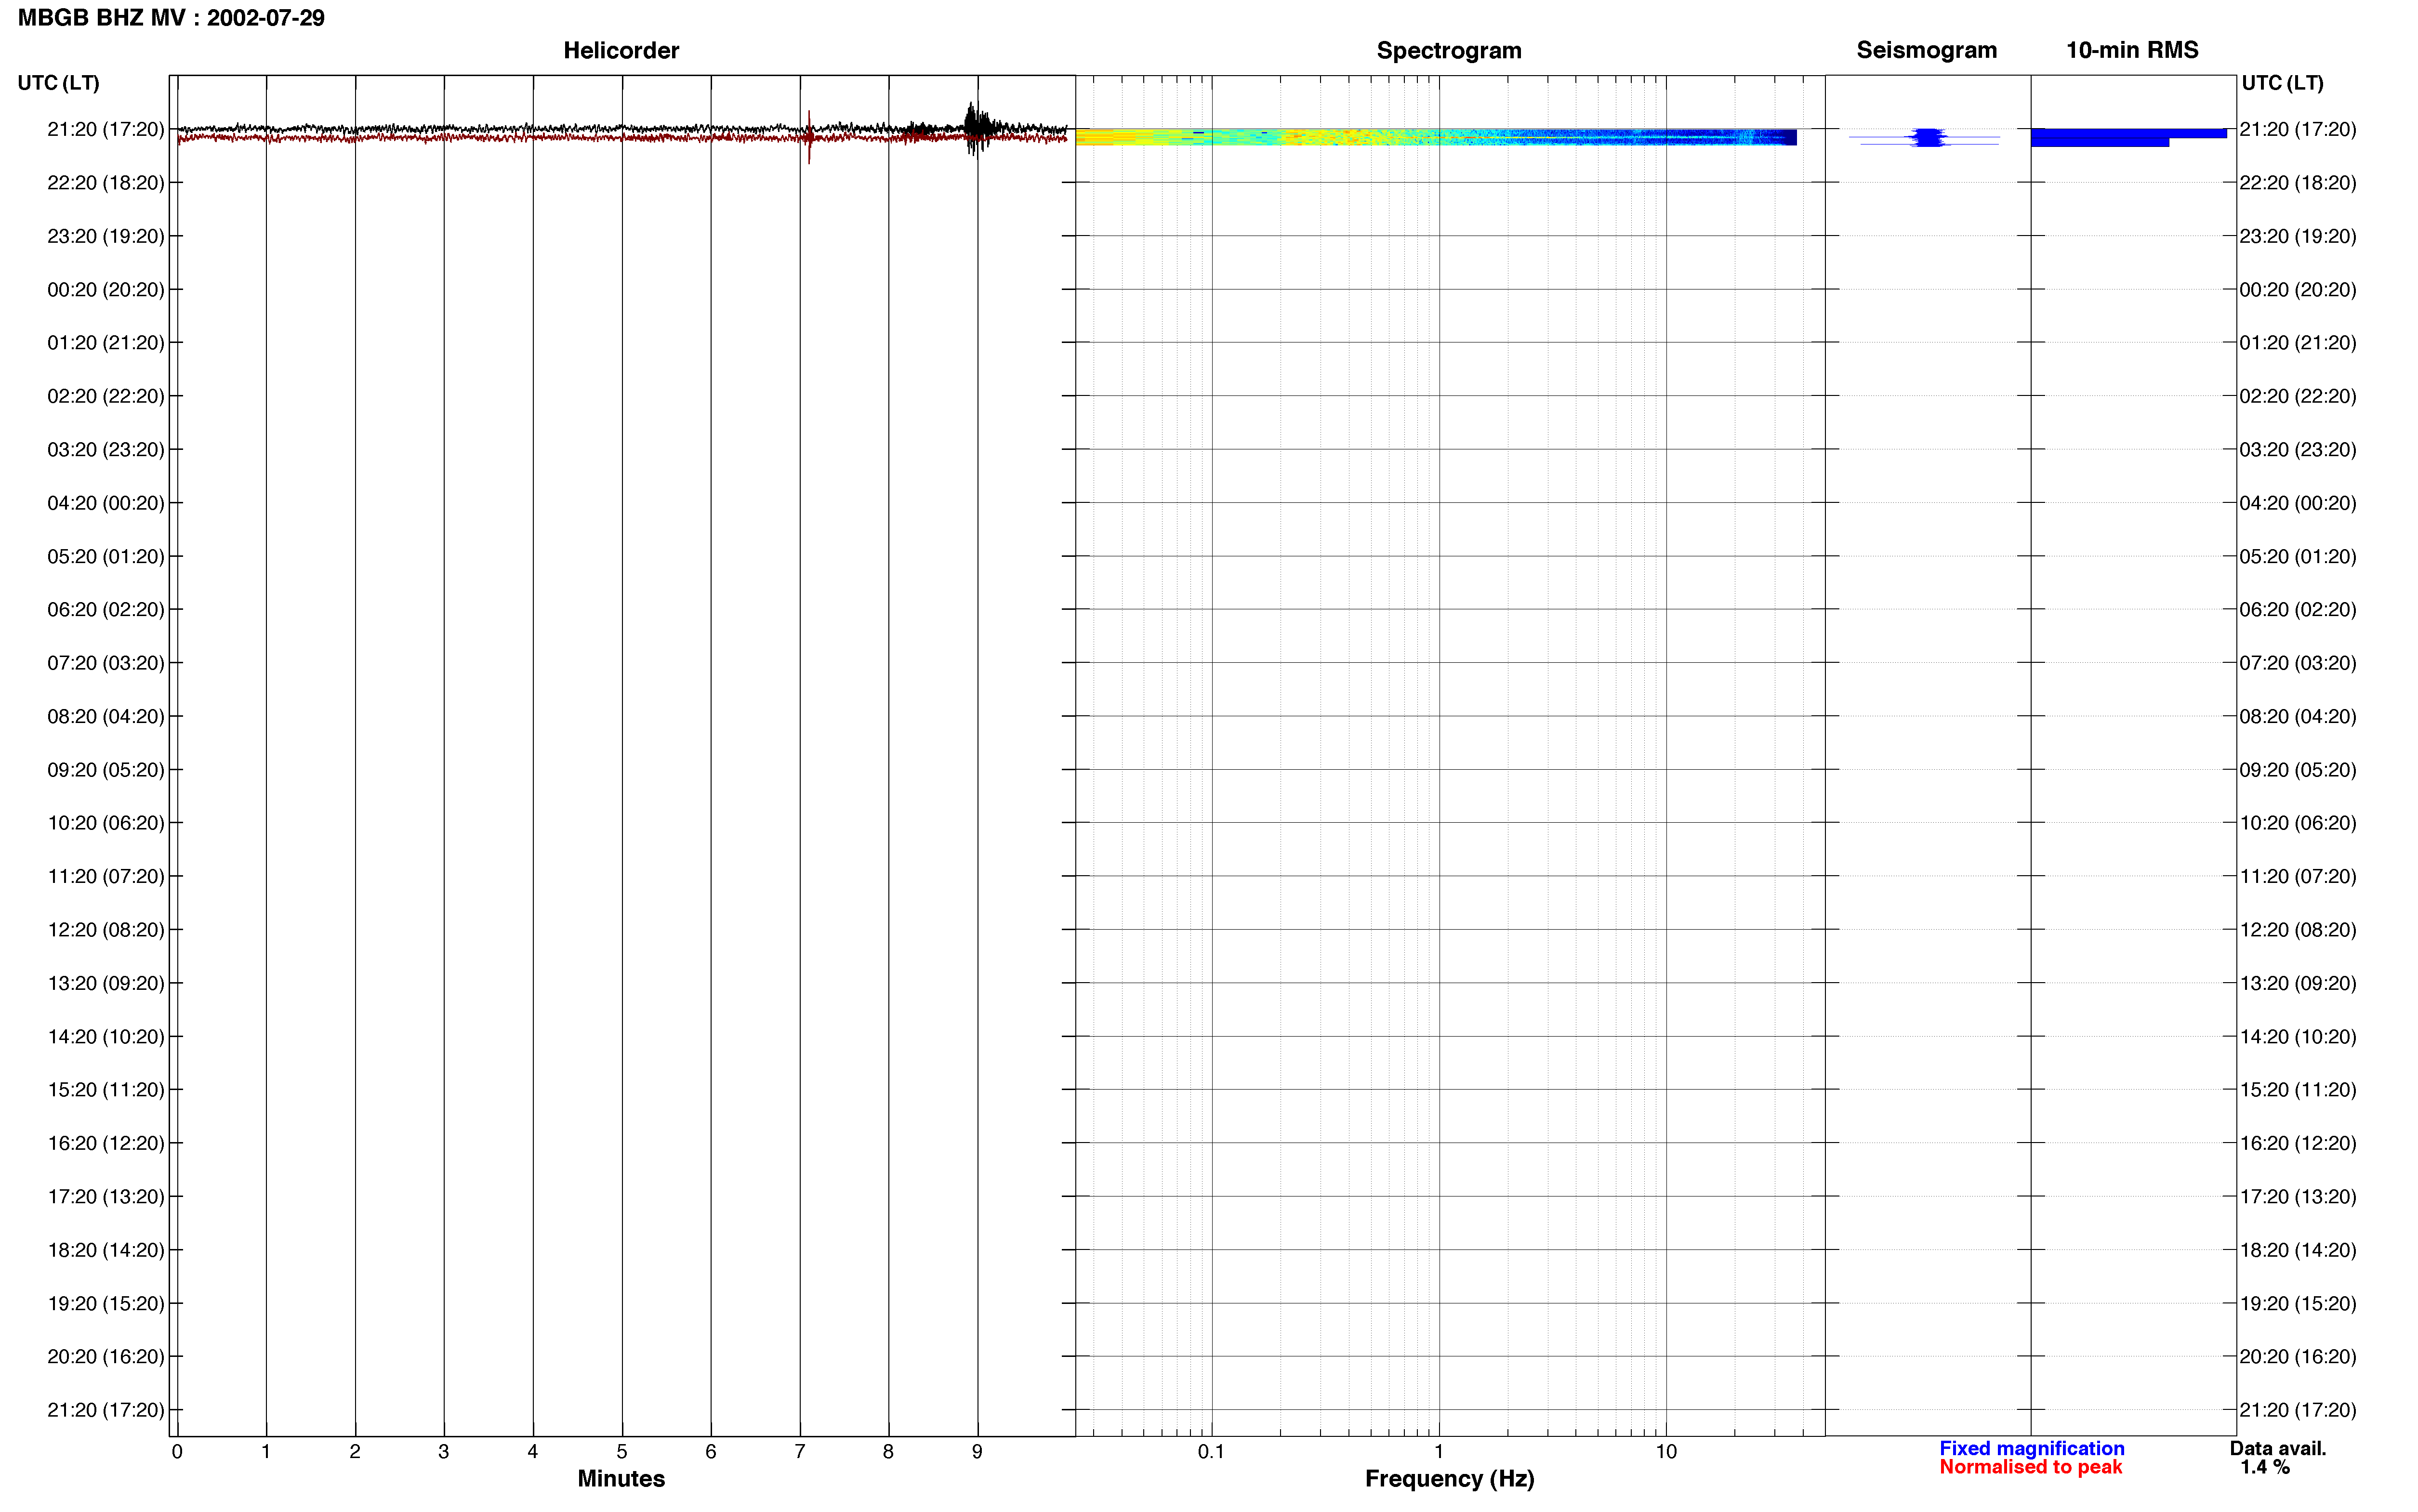Click 18:20 (14:20) on the RMS-side time axis
Screen dimensions: 2418x1512
coord(2298,1250)
